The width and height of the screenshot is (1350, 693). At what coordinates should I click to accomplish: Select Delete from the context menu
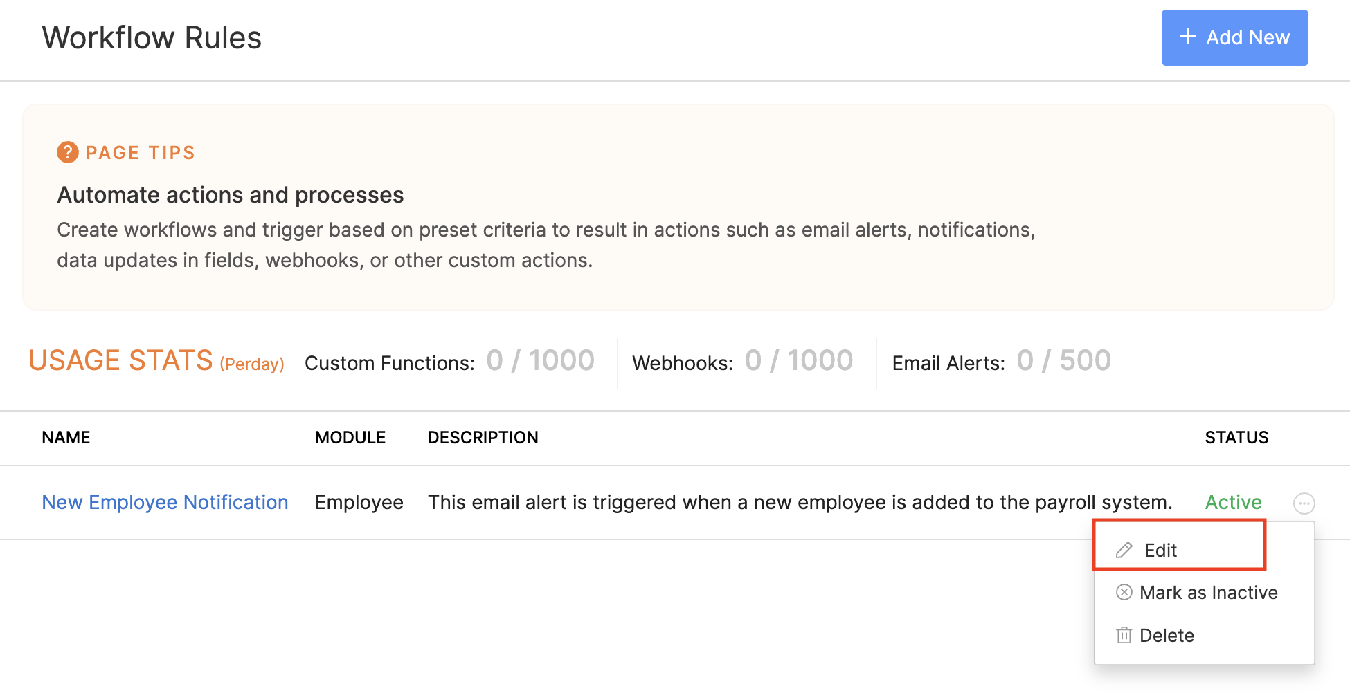pyautogui.click(x=1167, y=635)
